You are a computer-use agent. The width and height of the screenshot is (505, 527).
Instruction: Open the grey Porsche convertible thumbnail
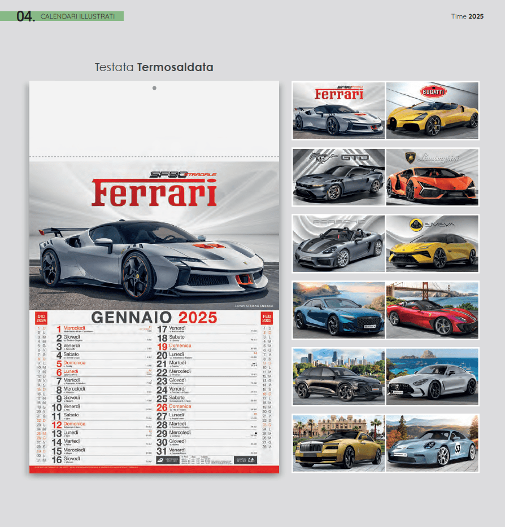[338, 244]
